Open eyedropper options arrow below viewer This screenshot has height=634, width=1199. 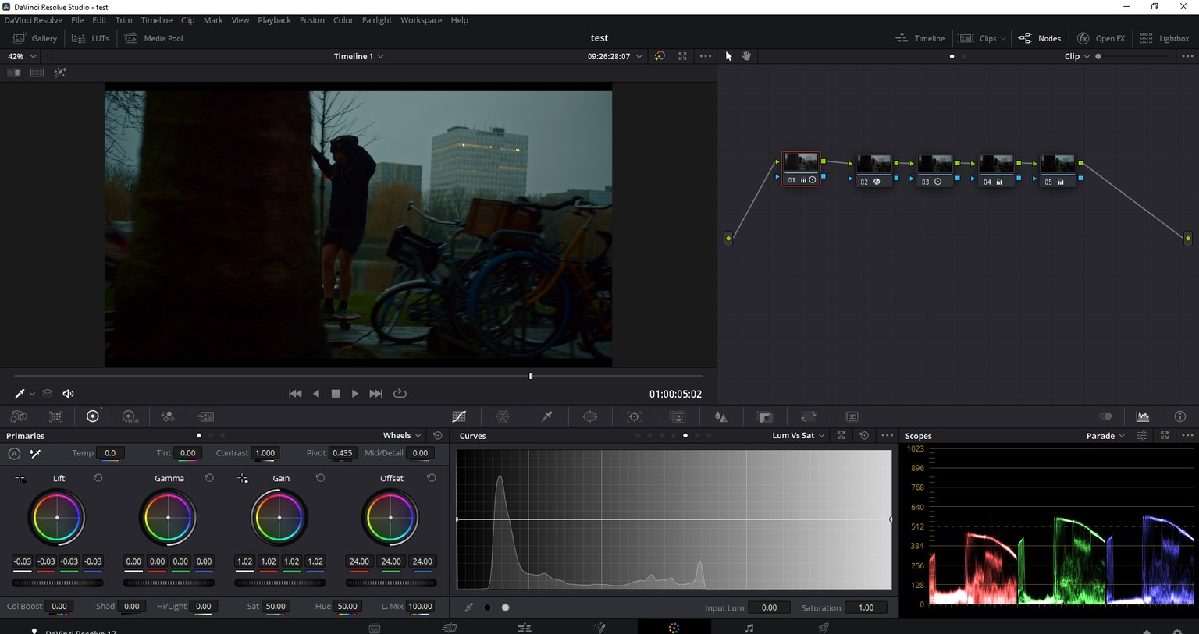tap(32, 394)
